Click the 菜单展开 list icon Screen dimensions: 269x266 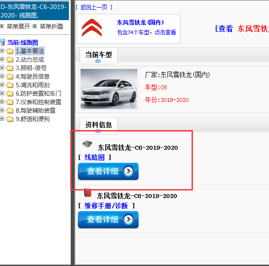2,26
